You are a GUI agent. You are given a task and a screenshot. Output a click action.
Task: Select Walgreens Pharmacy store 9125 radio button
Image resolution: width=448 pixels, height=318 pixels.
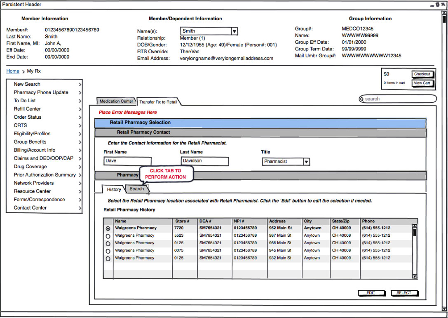coord(108,244)
